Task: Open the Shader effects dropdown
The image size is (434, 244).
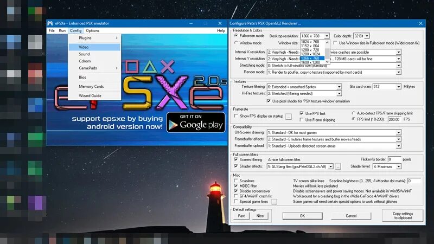Action: point(330,166)
